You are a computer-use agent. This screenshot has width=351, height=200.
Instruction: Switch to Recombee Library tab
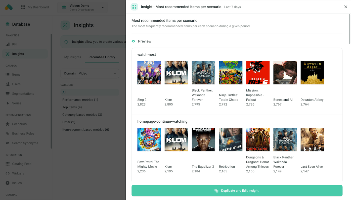pyautogui.click(x=102, y=57)
